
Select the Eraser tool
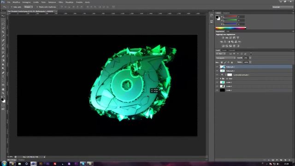pos(3,56)
